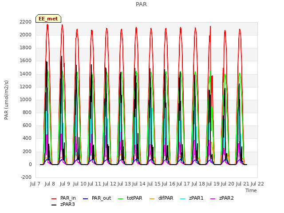Toggle zPAR1 series in legend
This screenshot has height=213, width=284.
click(x=192, y=198)
